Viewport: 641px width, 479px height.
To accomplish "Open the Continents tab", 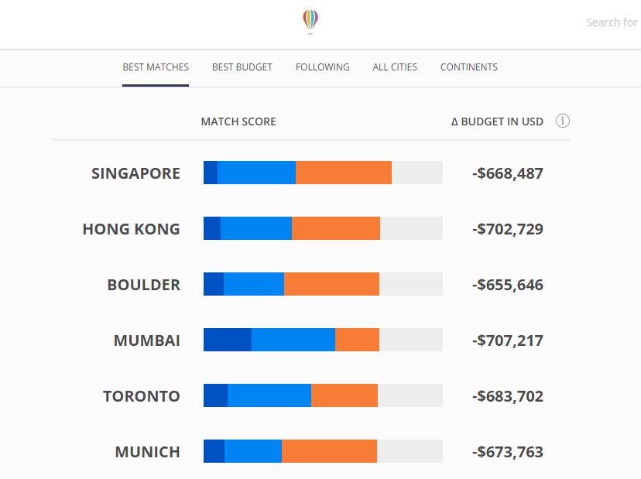I will pyautogui.click(x=469, y=67).
